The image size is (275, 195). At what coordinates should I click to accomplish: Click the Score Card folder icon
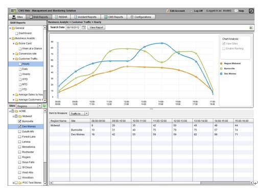click(17, 43)
